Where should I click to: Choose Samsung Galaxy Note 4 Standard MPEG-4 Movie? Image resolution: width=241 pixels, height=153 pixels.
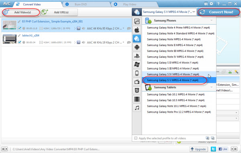(x=179, y=34)
